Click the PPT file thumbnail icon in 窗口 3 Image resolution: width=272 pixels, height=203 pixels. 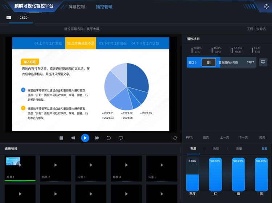[x=209, y=62]
